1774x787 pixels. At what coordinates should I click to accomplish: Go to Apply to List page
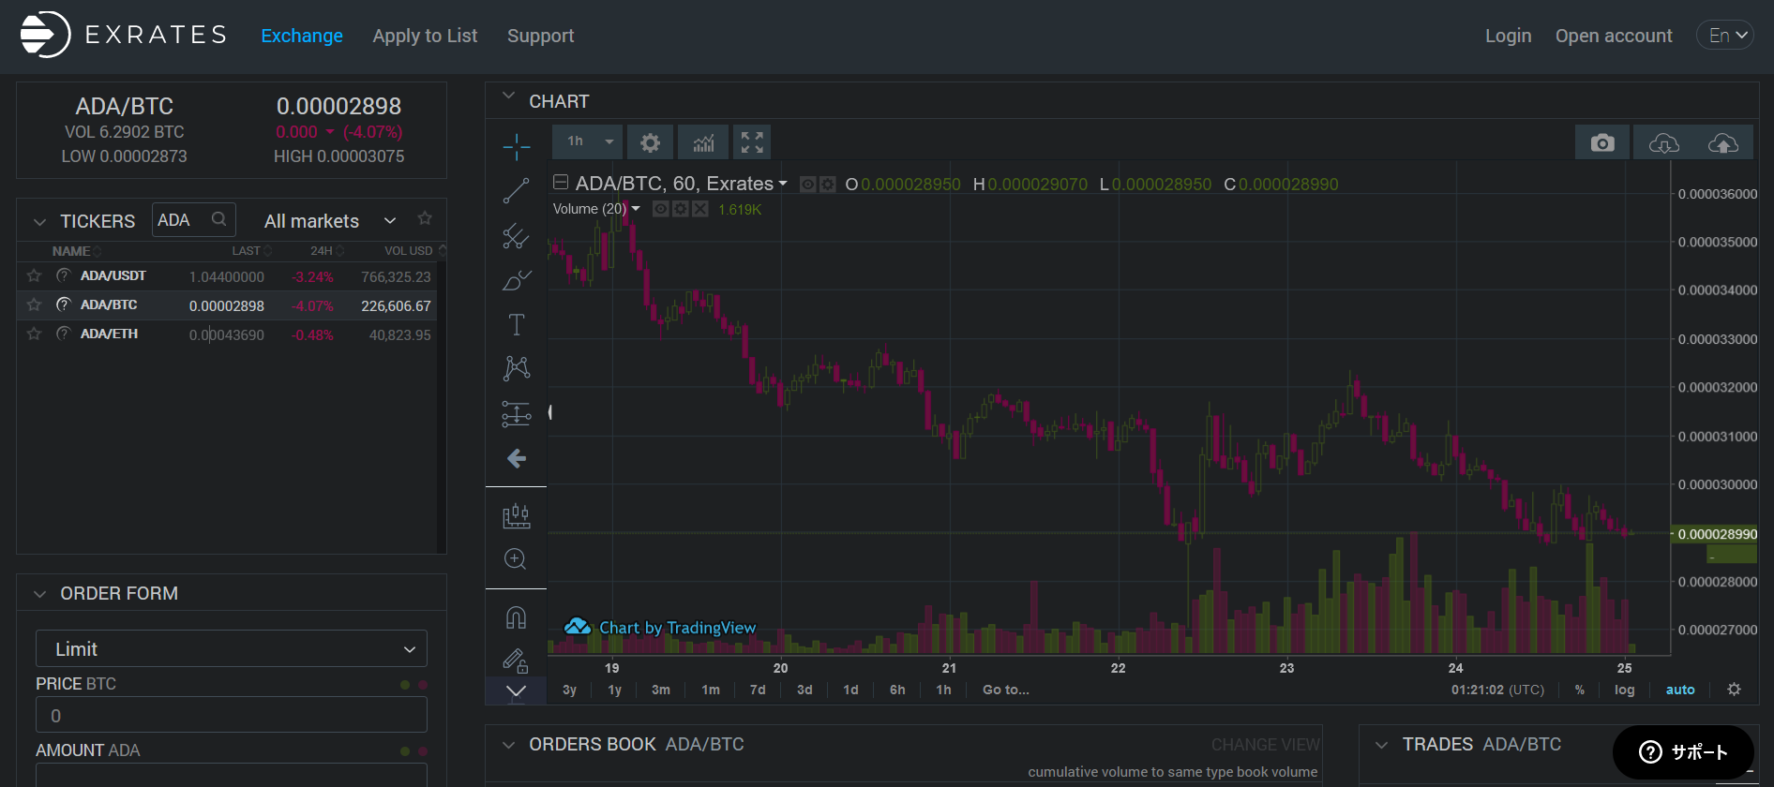[x=425, y=36]
